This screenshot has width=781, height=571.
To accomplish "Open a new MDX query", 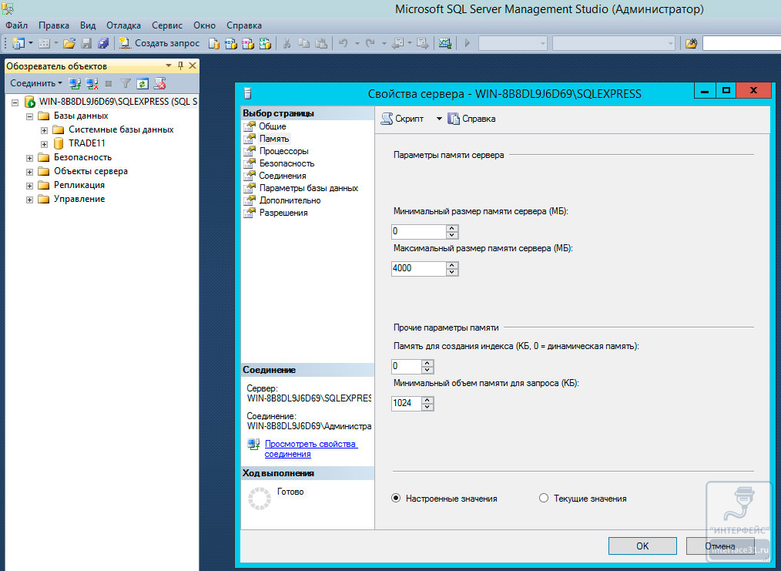I will (230, 44).
